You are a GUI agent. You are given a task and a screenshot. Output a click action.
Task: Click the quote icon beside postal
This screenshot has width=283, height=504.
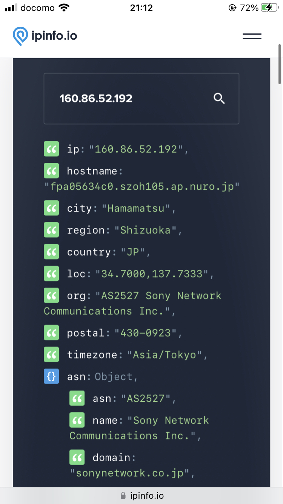coord(51,333)
